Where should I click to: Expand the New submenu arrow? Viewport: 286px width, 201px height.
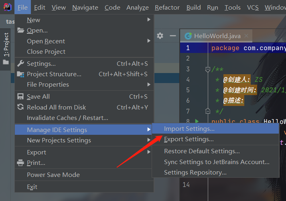coord(149,19)
